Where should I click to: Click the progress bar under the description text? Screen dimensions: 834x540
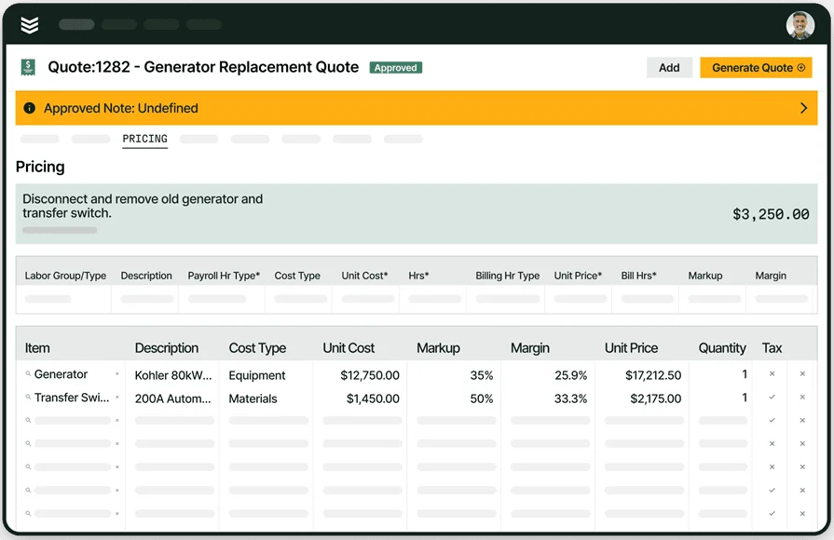(60, 228)
